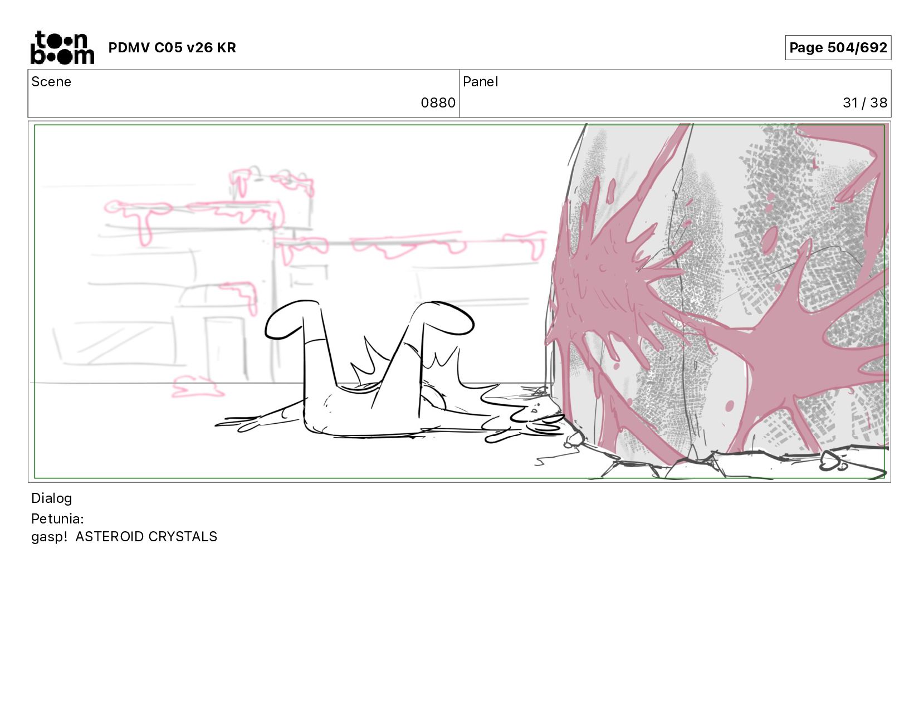919x710 pixels.
Task: Select the dialog line 'gasp! ASTEROID CRYSTALS'
Action: pyautogui.click(x=124, y=537)
